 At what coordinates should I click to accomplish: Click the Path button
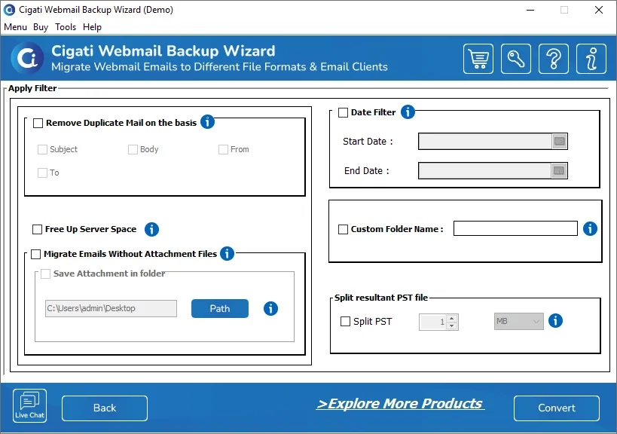pyautogui.click(x=220, y=308)
